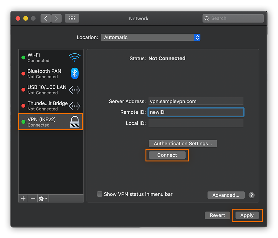Click the Search field in the toolbar
278x238 pixels.
click(233, 18)
